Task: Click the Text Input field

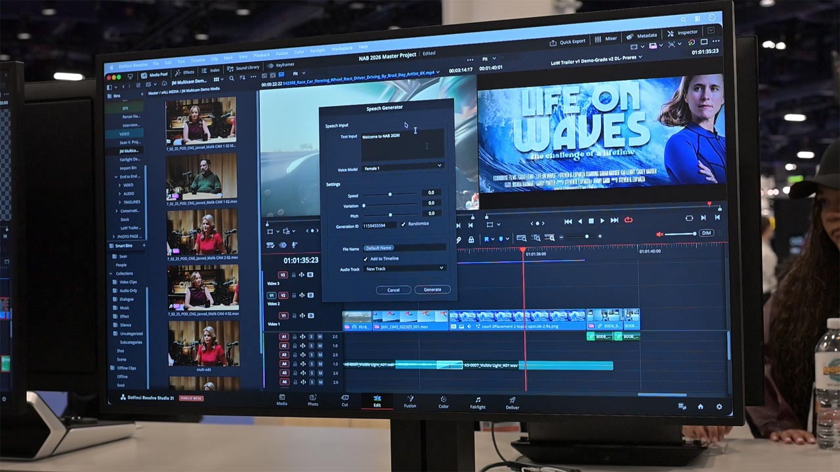Action: (402, 145)
